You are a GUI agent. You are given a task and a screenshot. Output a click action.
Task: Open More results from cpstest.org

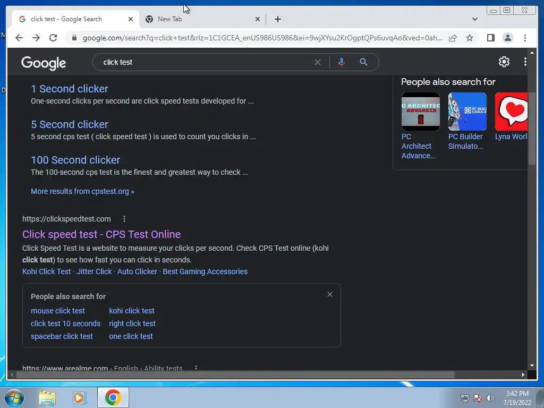tap(82, 191)
